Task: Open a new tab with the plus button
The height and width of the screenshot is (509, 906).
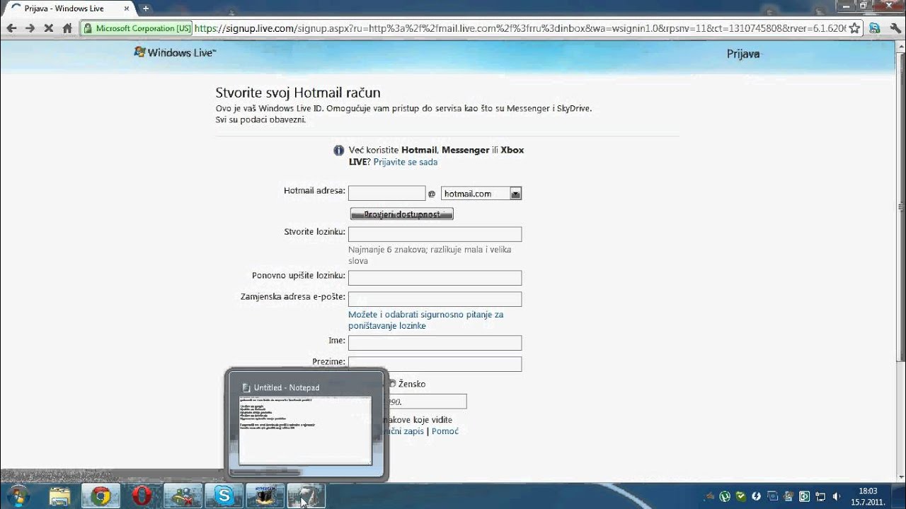Action: tap(146, 8)
